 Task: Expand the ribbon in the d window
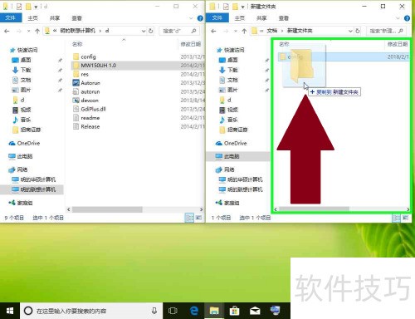point(191,18)
